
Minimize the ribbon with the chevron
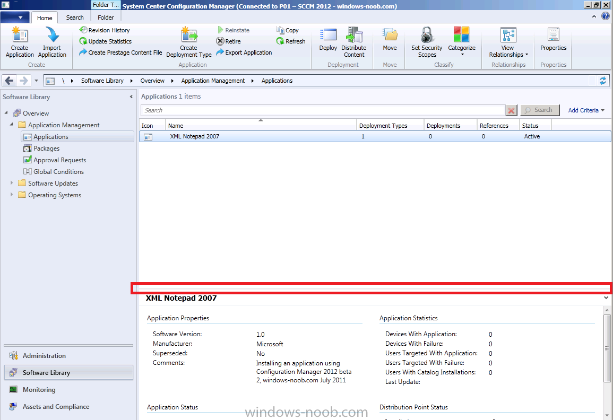pyautogui.click(x=594, y=16)
